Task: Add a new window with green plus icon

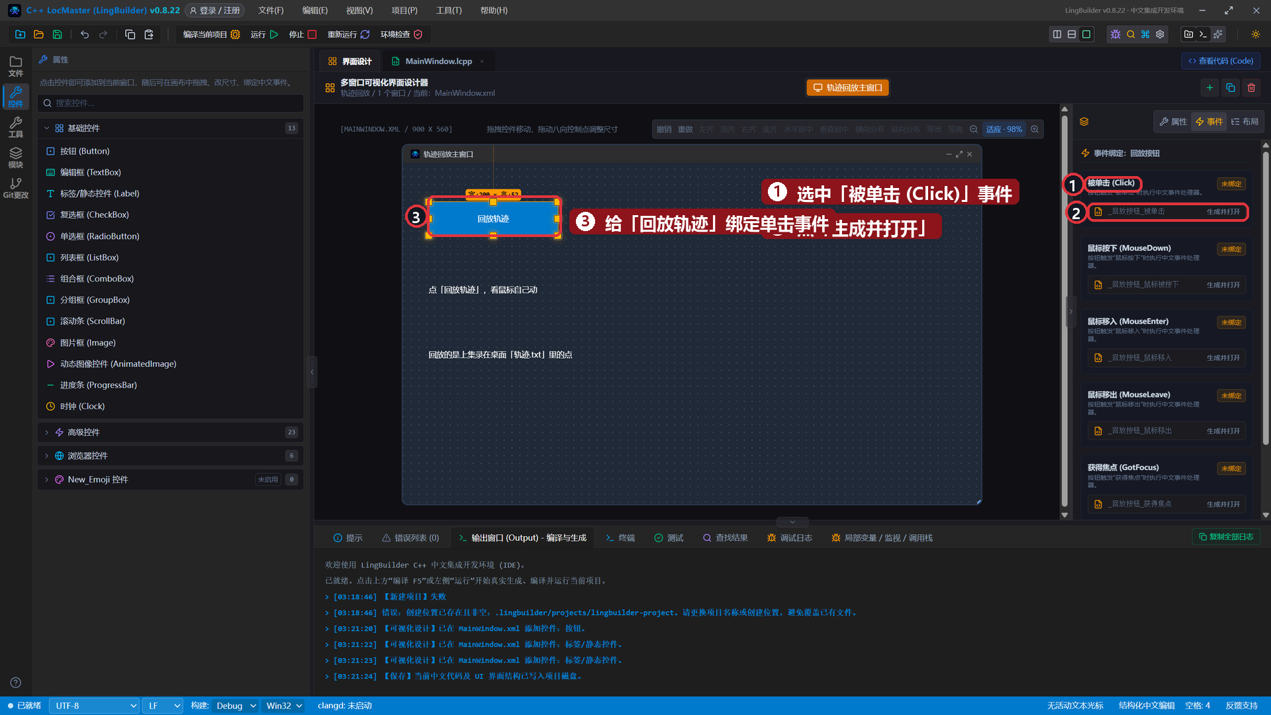Action: [1209, 87]
